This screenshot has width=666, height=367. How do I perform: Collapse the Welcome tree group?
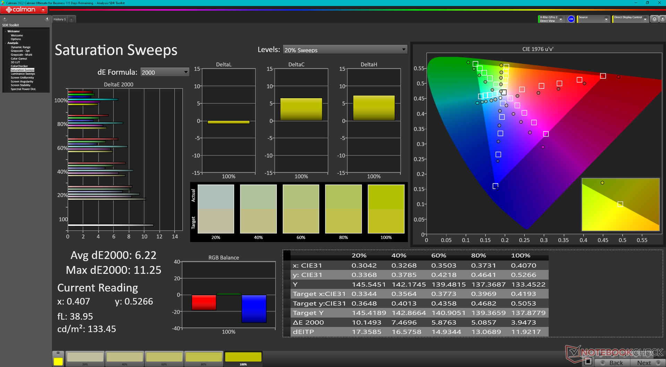6,31
